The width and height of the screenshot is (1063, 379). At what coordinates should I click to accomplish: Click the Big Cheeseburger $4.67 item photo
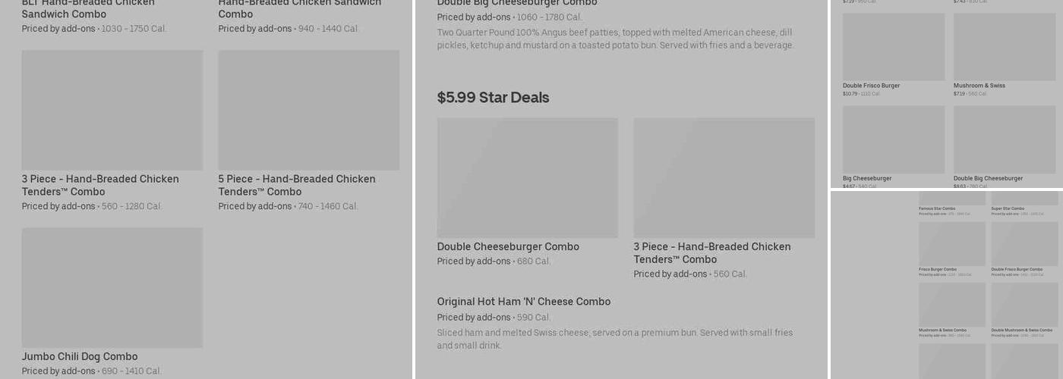pyautogui.click(x=893, y=139)
